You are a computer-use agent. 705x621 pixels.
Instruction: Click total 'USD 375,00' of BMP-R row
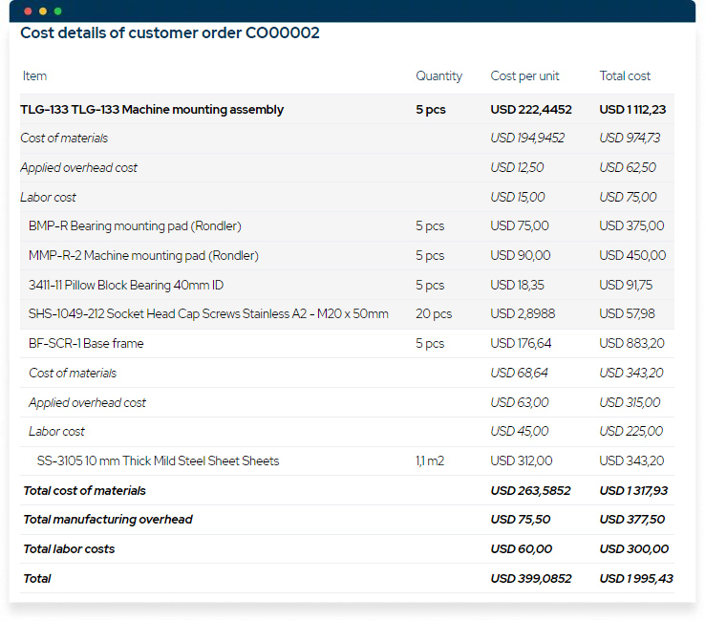pyautogui.click(x=631, y=225)
